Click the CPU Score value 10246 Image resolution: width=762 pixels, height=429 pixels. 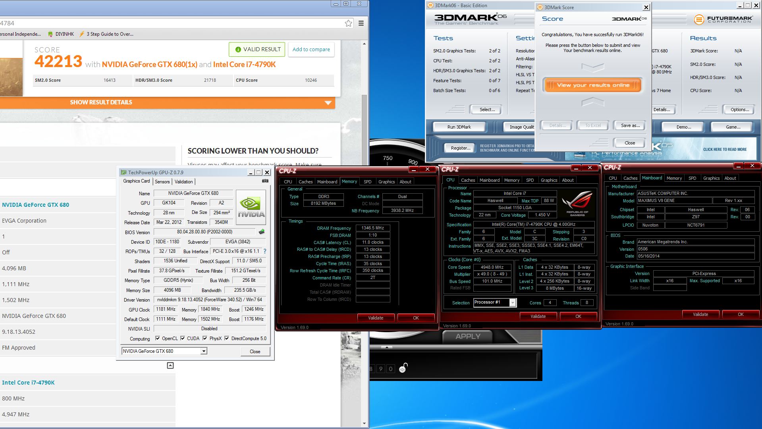click(311, 80)
